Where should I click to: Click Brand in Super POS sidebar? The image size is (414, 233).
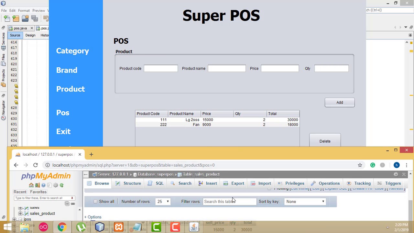67,70
